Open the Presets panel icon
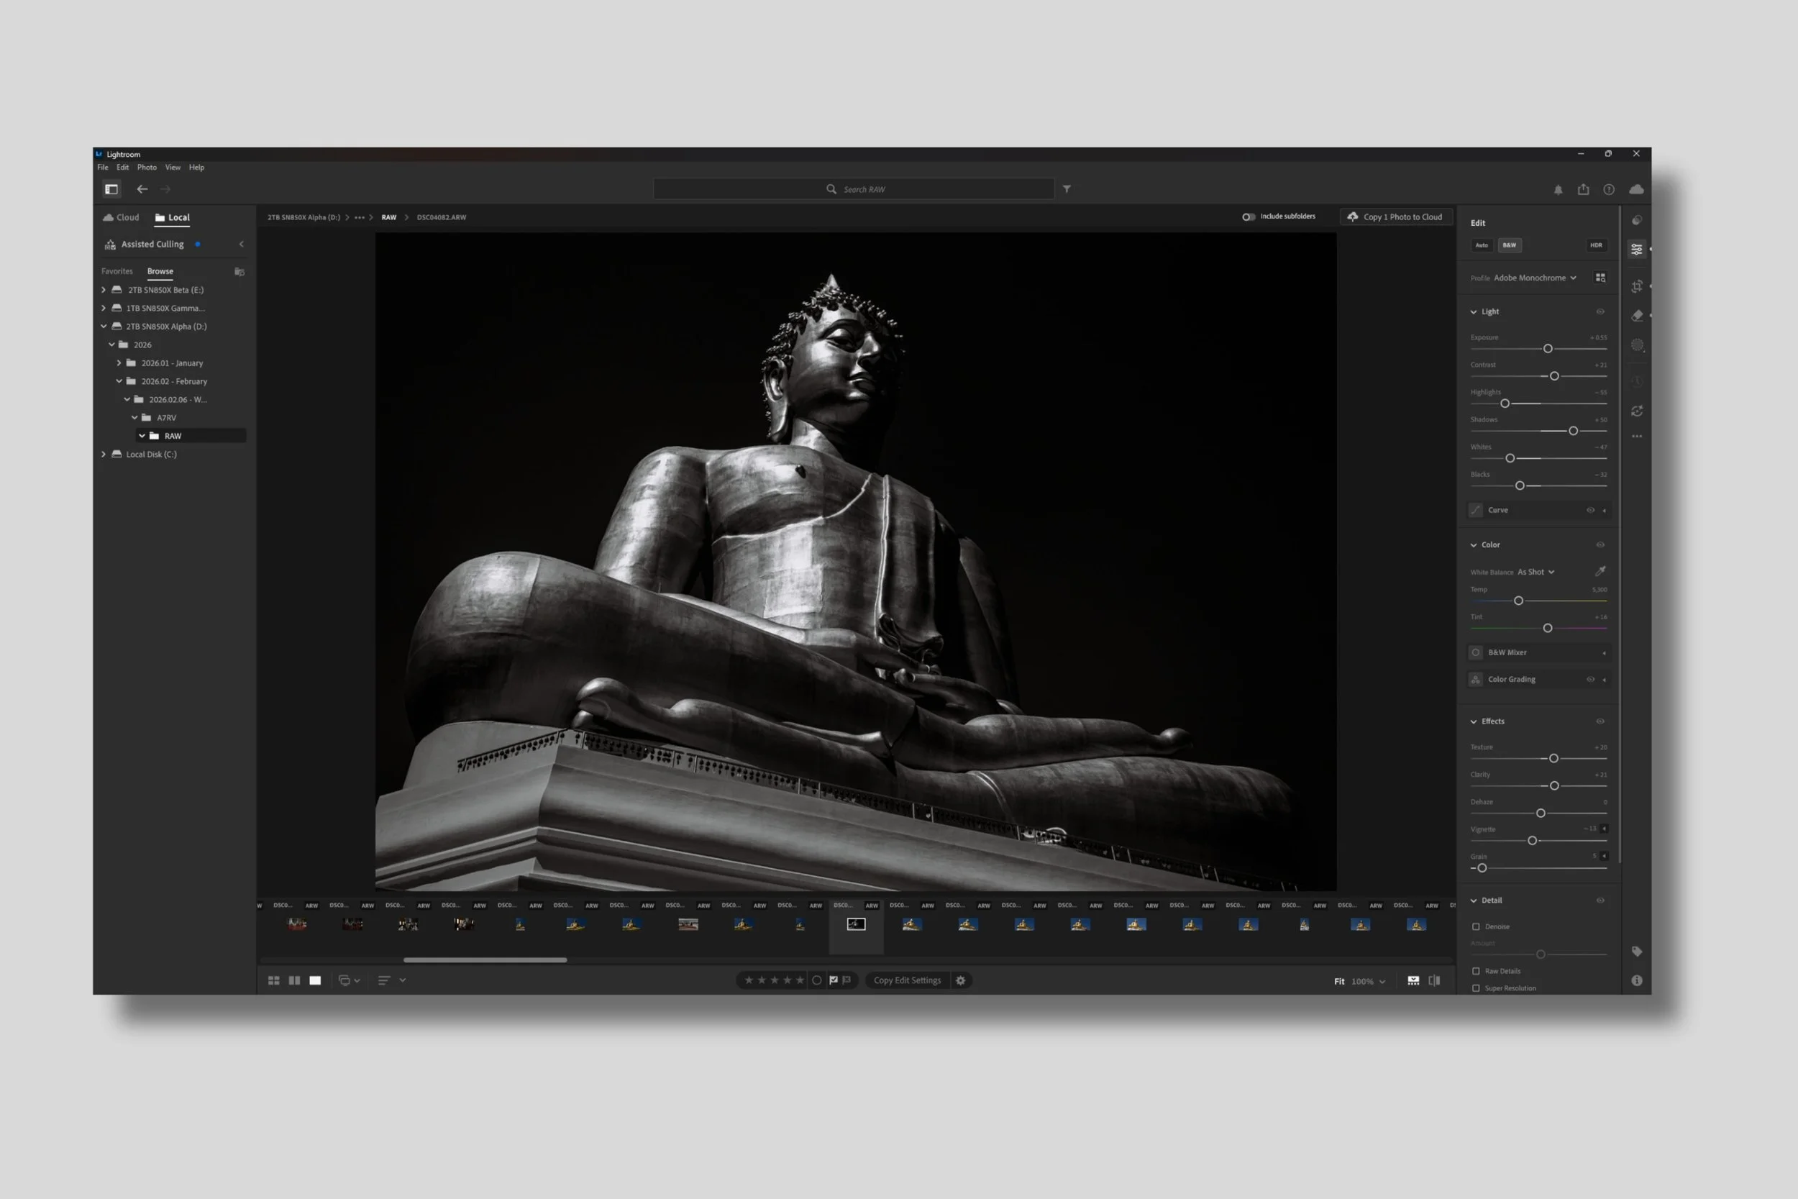 tap(1636, 220)
